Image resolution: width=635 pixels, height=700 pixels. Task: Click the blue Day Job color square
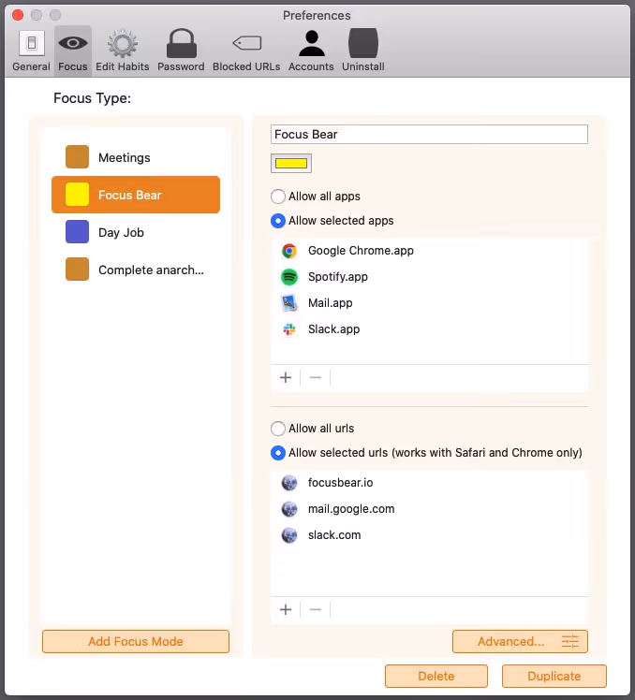78,232
